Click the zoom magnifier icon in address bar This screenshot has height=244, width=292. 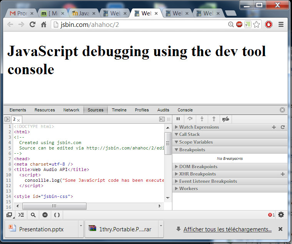click(x=231, y=24)
